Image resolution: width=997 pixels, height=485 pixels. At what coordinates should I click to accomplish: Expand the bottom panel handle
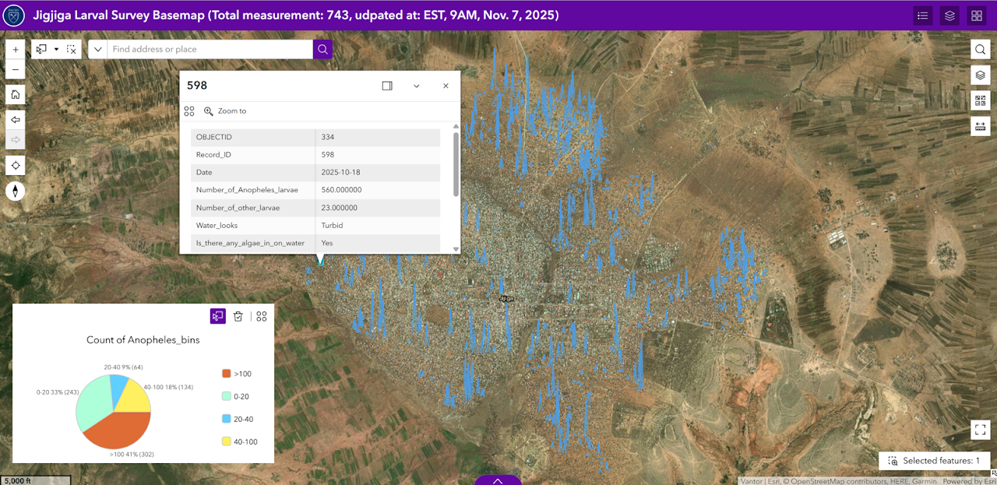tap(498, 480)
